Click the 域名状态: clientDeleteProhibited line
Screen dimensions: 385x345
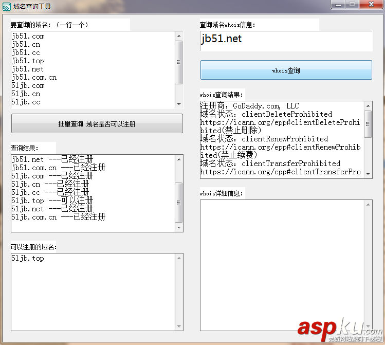[266, 114]
